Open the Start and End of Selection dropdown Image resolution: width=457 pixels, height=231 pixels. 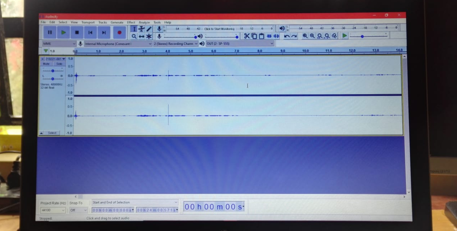(135, 203)
